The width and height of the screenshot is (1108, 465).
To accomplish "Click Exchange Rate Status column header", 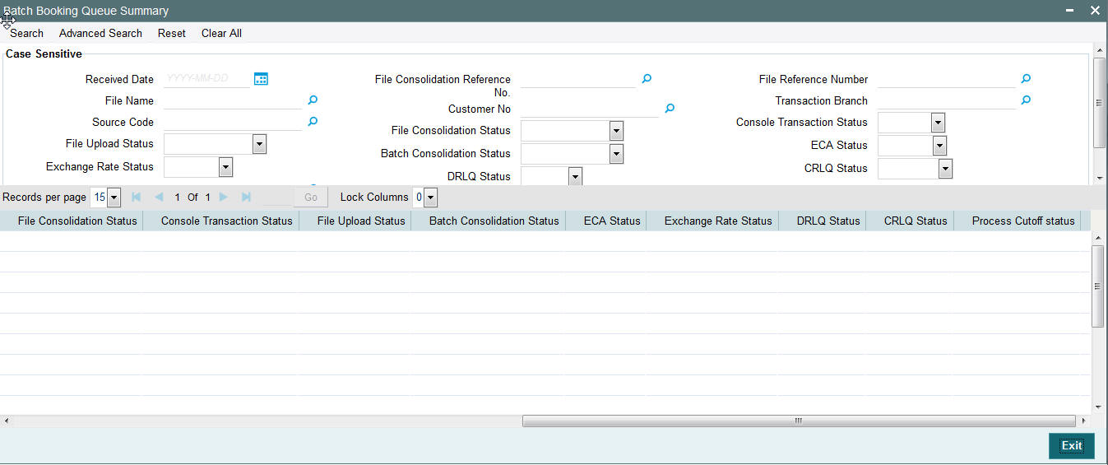I will click(x=718, y=221).
